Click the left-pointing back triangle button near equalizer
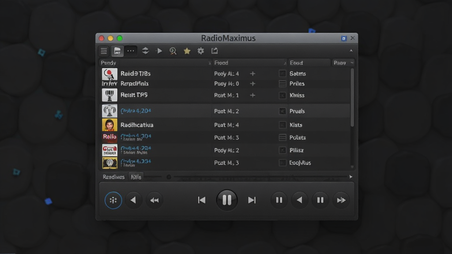Viewport: 452px width, 254px height. coord(133,200)
